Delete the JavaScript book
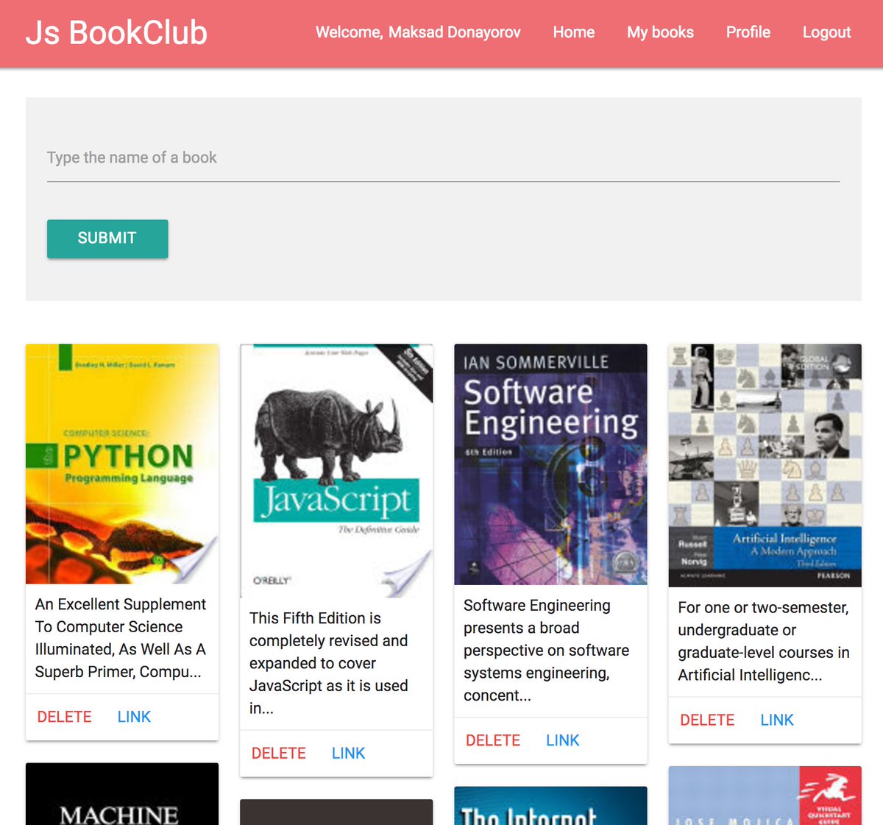This screenshot has height=825, width=883. [x=279, y=754]
